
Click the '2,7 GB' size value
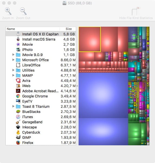click(69, 45)
